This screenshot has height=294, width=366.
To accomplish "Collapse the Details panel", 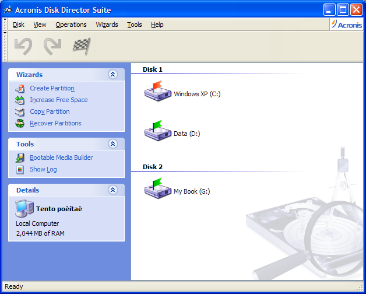I will coord(112,190).
